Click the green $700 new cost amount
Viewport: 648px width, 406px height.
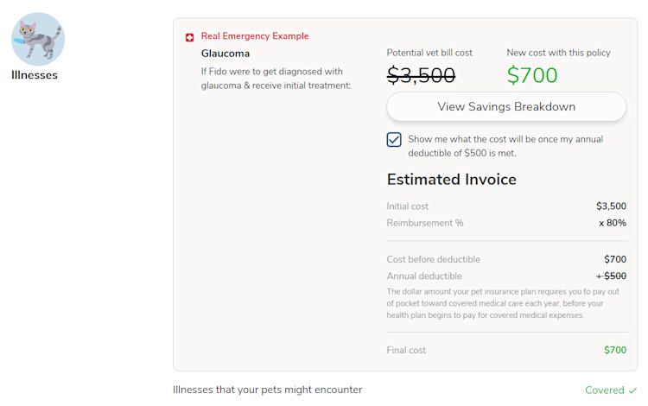point(532,75)
